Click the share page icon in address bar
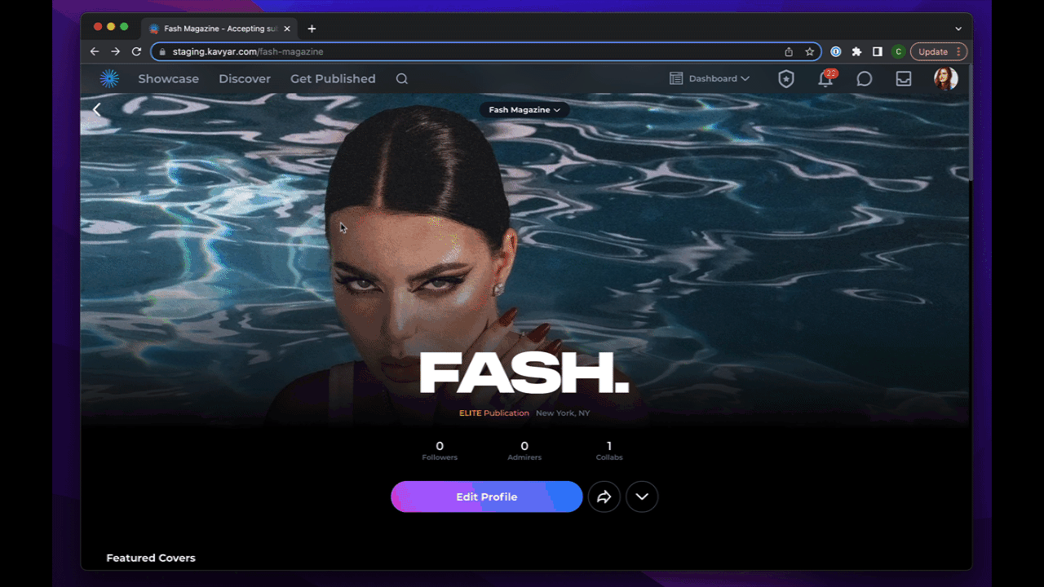 [x=789, y=51]
